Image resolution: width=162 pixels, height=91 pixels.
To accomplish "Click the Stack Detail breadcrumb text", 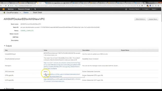I will pos(37,13).
